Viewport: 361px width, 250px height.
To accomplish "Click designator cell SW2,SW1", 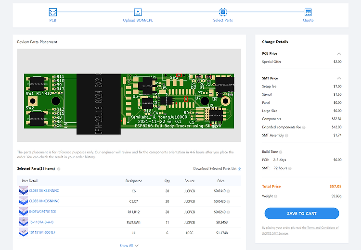I will [133, 223].
